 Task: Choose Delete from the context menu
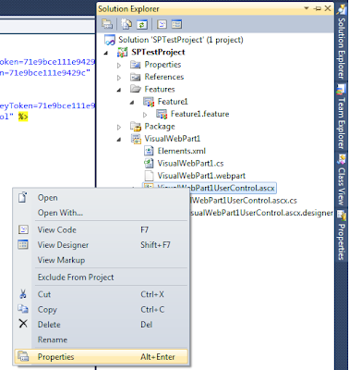[101, 325]
